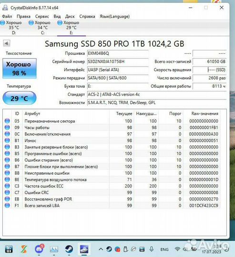Click status orb for B6 Ошибки стирания row

pyautogui.click(x=7, y=160)
